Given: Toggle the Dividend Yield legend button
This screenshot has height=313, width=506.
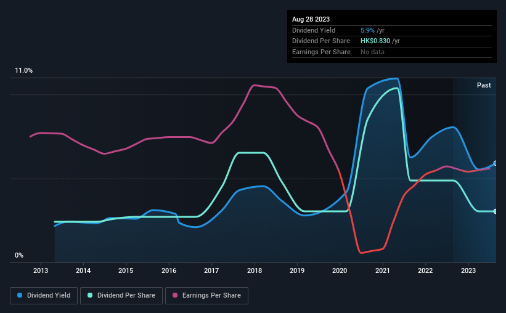Looking at the screenshot, I should pyautogui.click(x=44, y=296).
